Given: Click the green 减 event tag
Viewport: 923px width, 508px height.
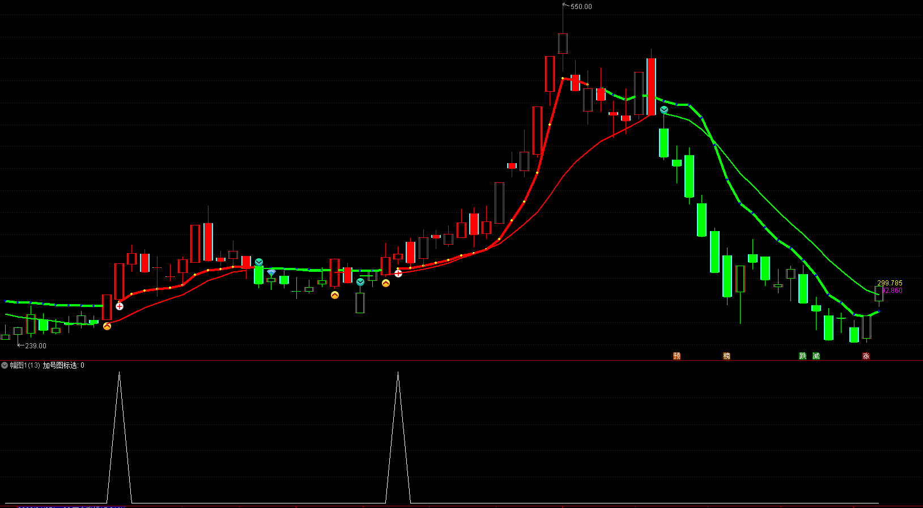Looking at the screenshot, I should 816,356.
